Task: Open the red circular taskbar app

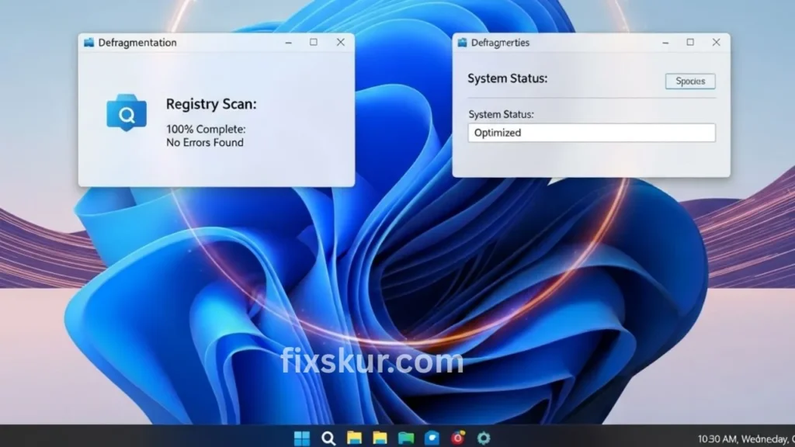Action: (458, 438)
